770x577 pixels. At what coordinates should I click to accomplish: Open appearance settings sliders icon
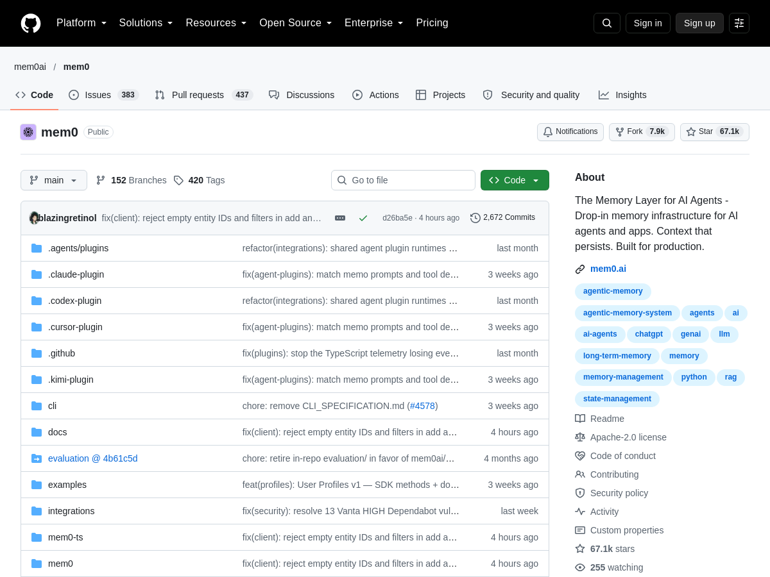click(739, 23)
